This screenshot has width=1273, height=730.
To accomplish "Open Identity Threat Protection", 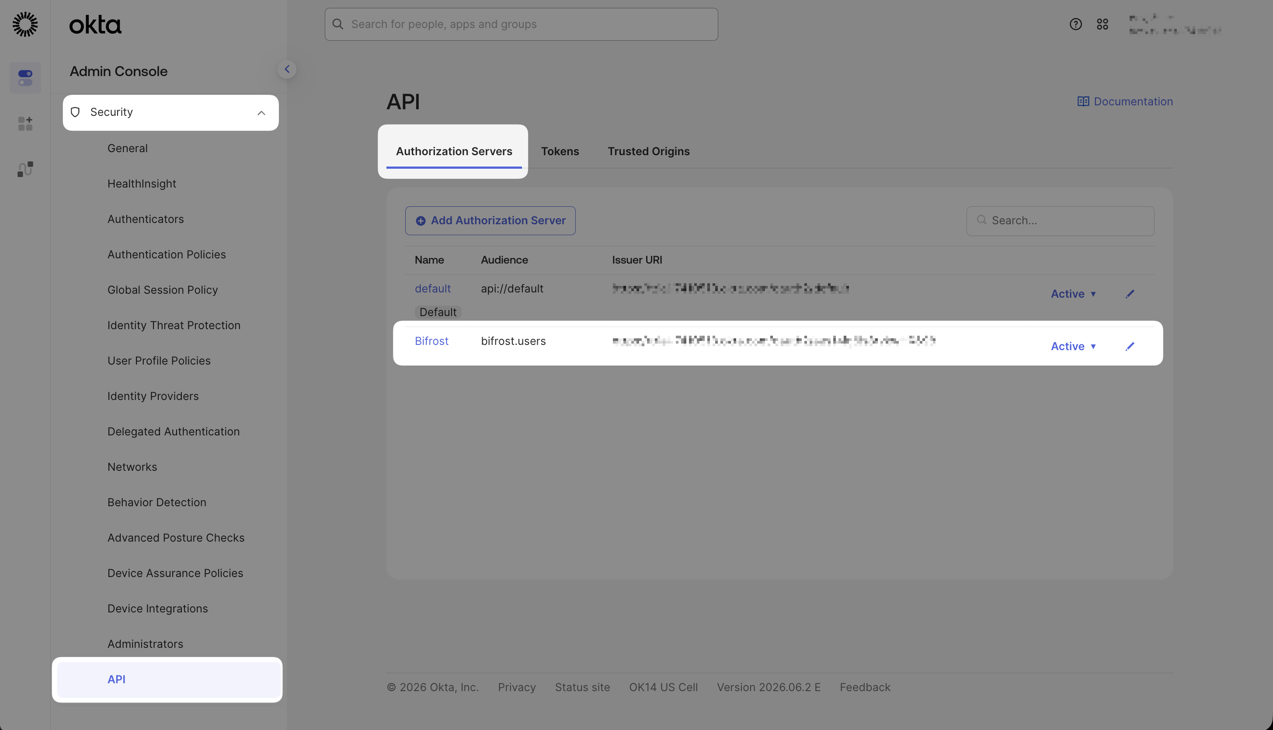I will pyautogui.click(x=174, y=325).
